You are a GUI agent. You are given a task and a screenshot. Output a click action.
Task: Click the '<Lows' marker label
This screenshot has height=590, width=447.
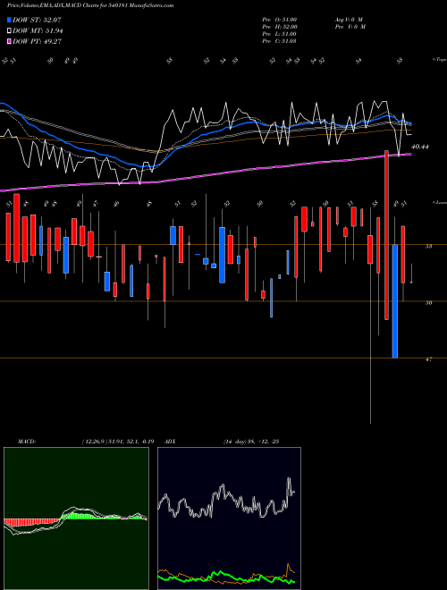(439, 202)
